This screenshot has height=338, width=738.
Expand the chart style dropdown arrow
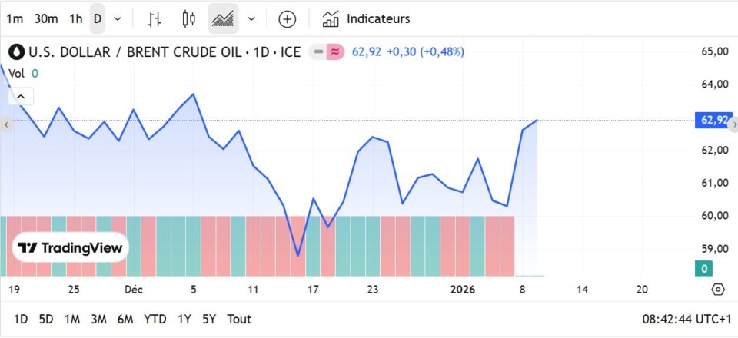point(251,19)
